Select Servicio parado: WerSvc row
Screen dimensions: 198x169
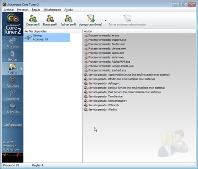coord(103,110)
